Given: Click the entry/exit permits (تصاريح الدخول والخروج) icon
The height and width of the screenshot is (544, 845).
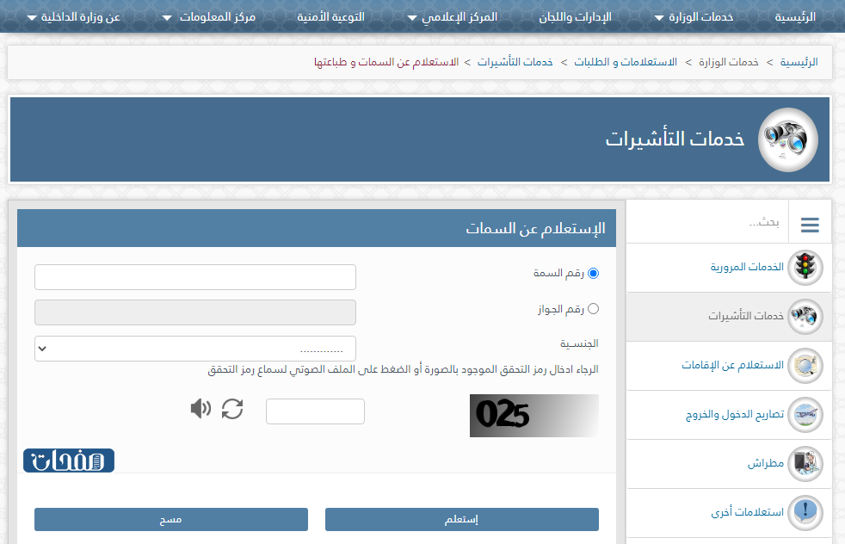Looking at the screenshot, I should click(805, 415).
